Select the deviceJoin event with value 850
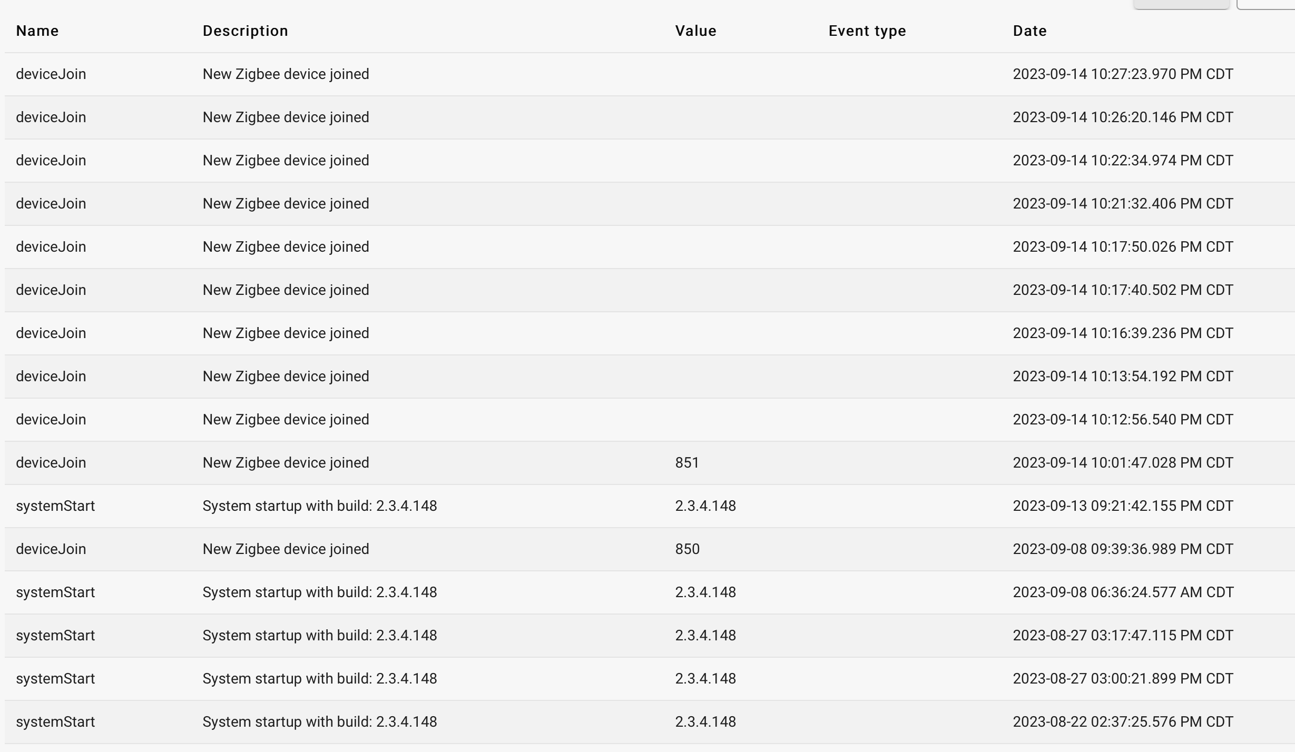This screenshot has width=1295, height=752. 650,549
